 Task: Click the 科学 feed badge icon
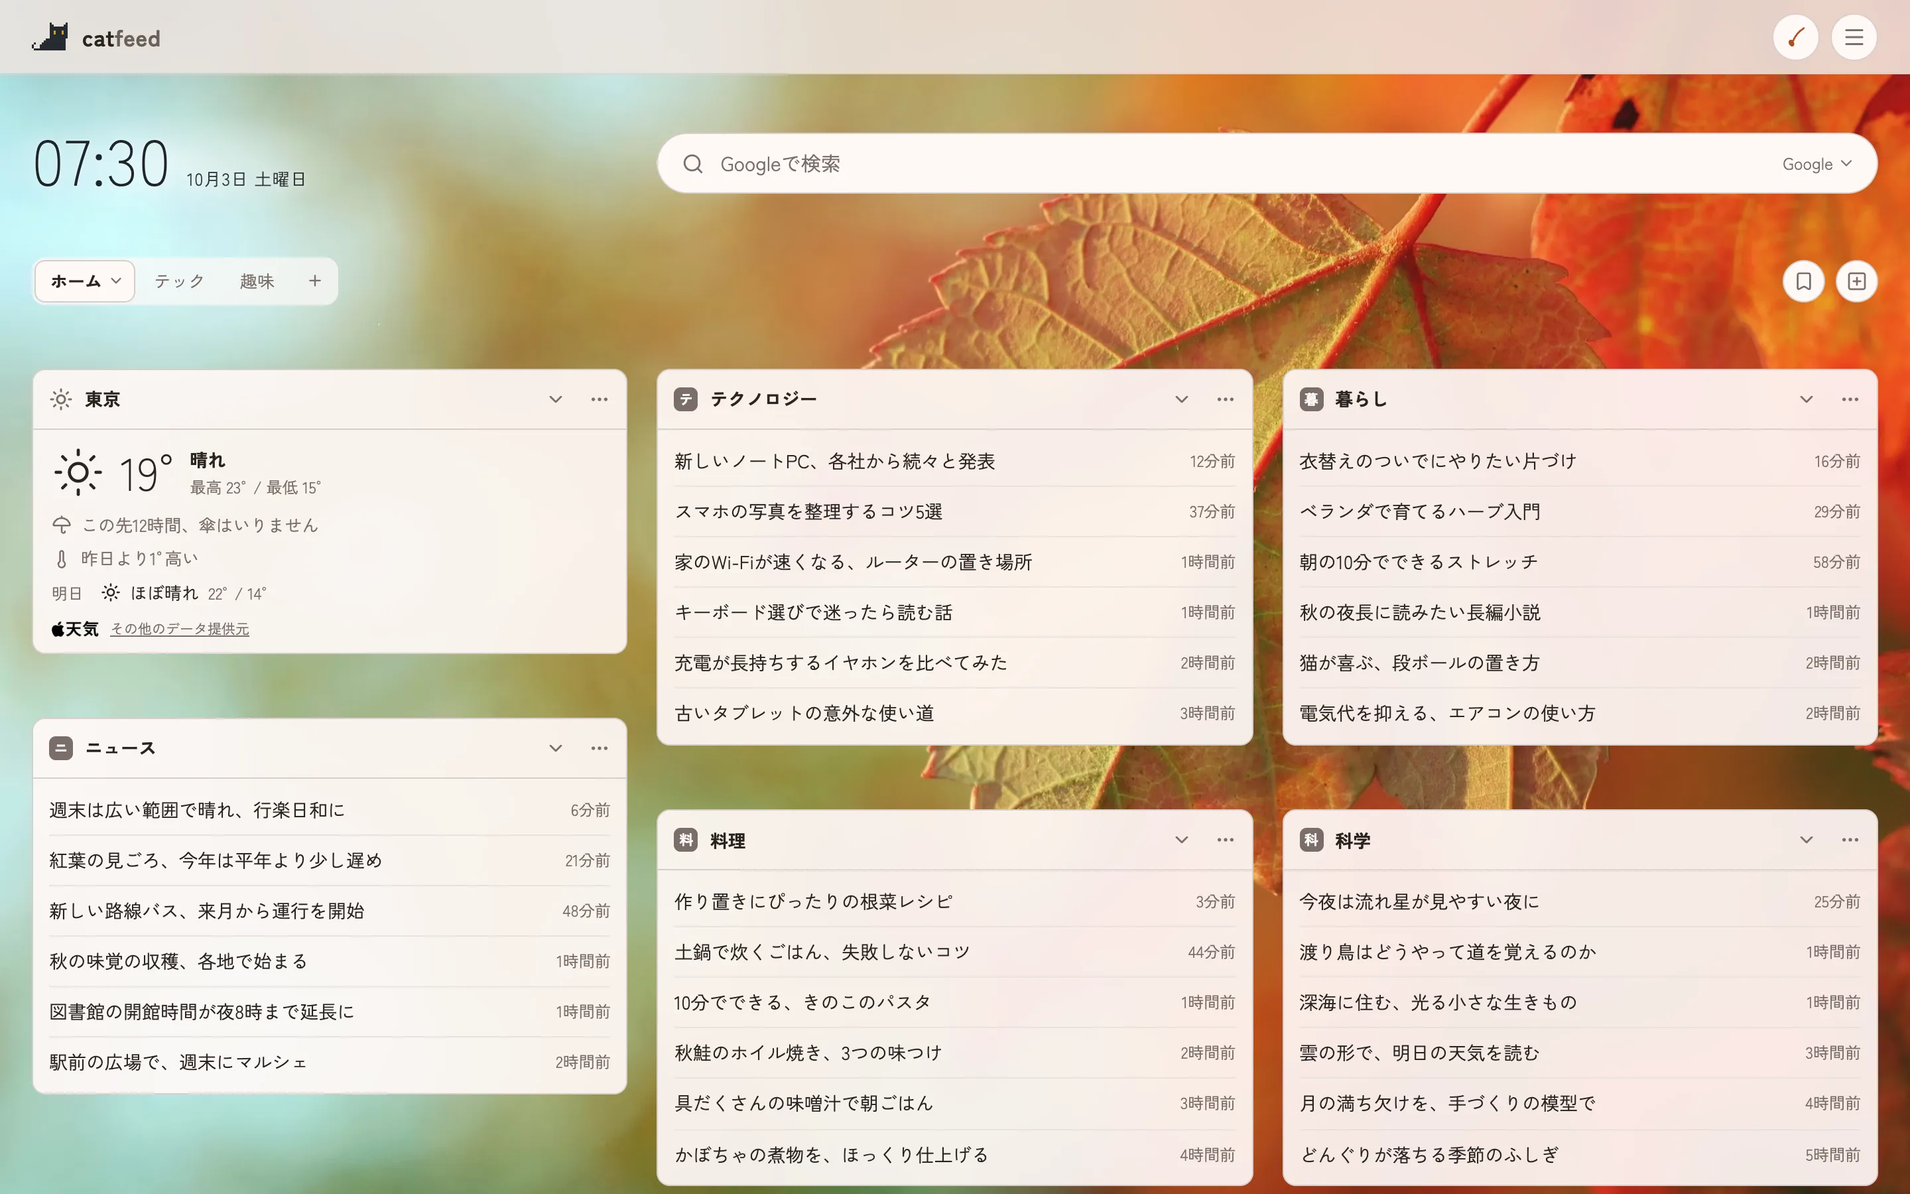[x=1311, y=839]
